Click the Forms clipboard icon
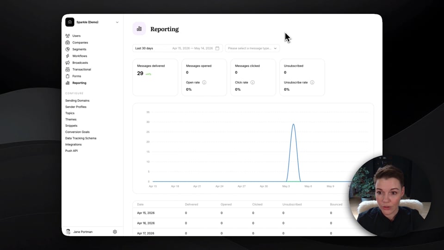This screenshot has height=250, width=444. [x=68, y=76]
